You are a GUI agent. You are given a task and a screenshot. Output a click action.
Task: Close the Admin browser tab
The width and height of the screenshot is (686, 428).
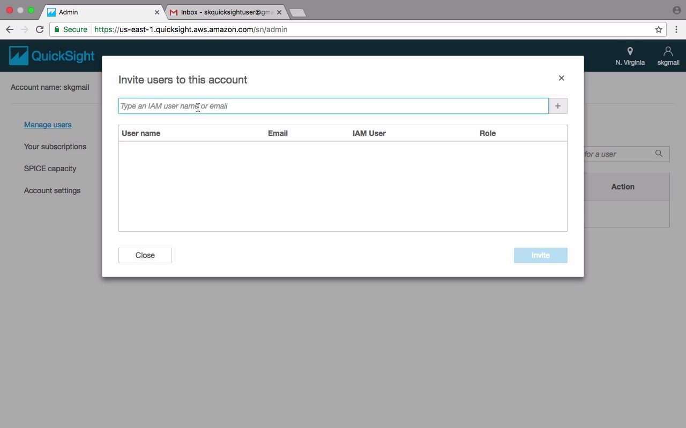(x=157, y=12)
